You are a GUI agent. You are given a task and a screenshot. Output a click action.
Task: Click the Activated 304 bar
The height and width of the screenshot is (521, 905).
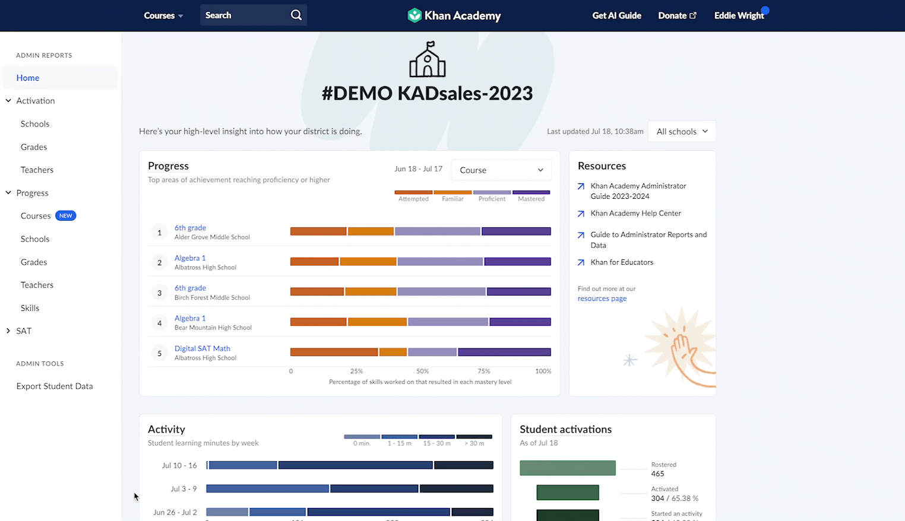point(568,493)
